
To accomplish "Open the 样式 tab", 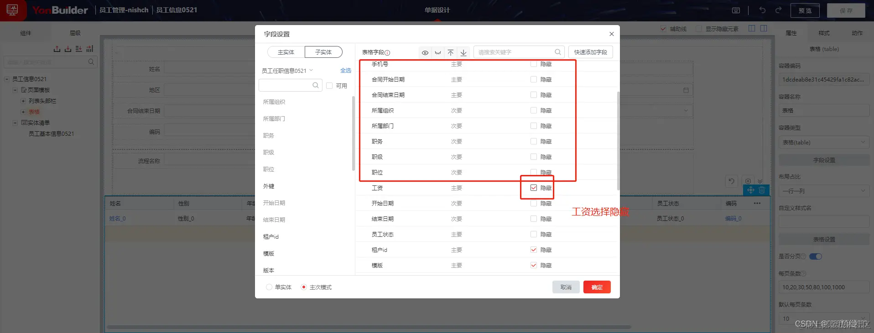I will coord(824,33).
